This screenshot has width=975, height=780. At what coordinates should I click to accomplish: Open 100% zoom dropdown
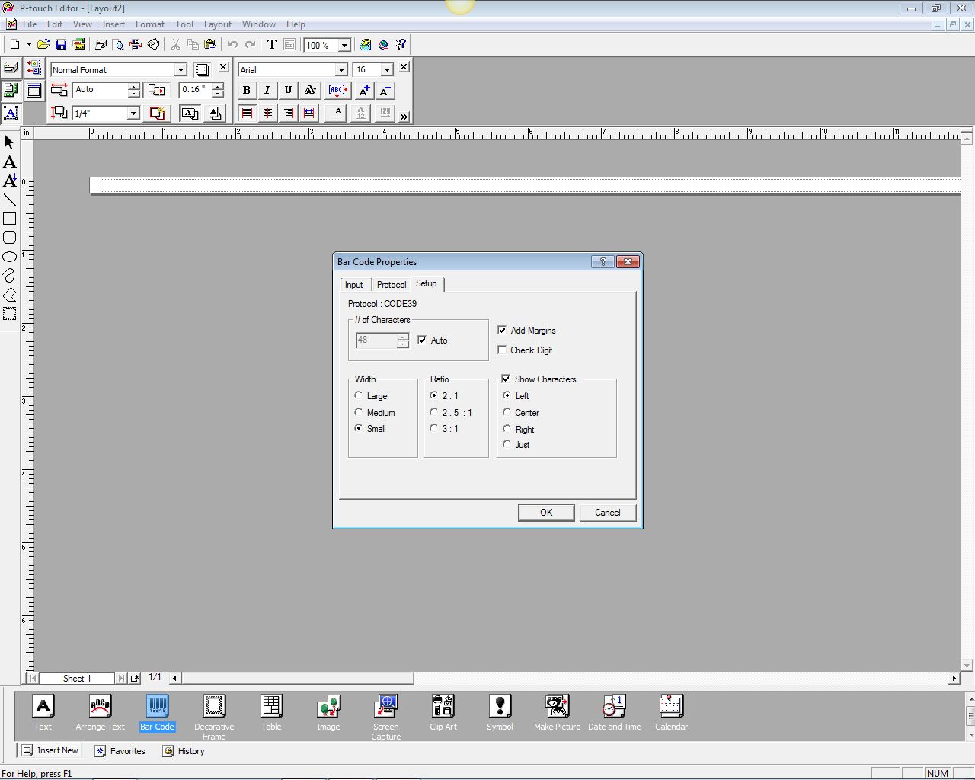[344, 46]
